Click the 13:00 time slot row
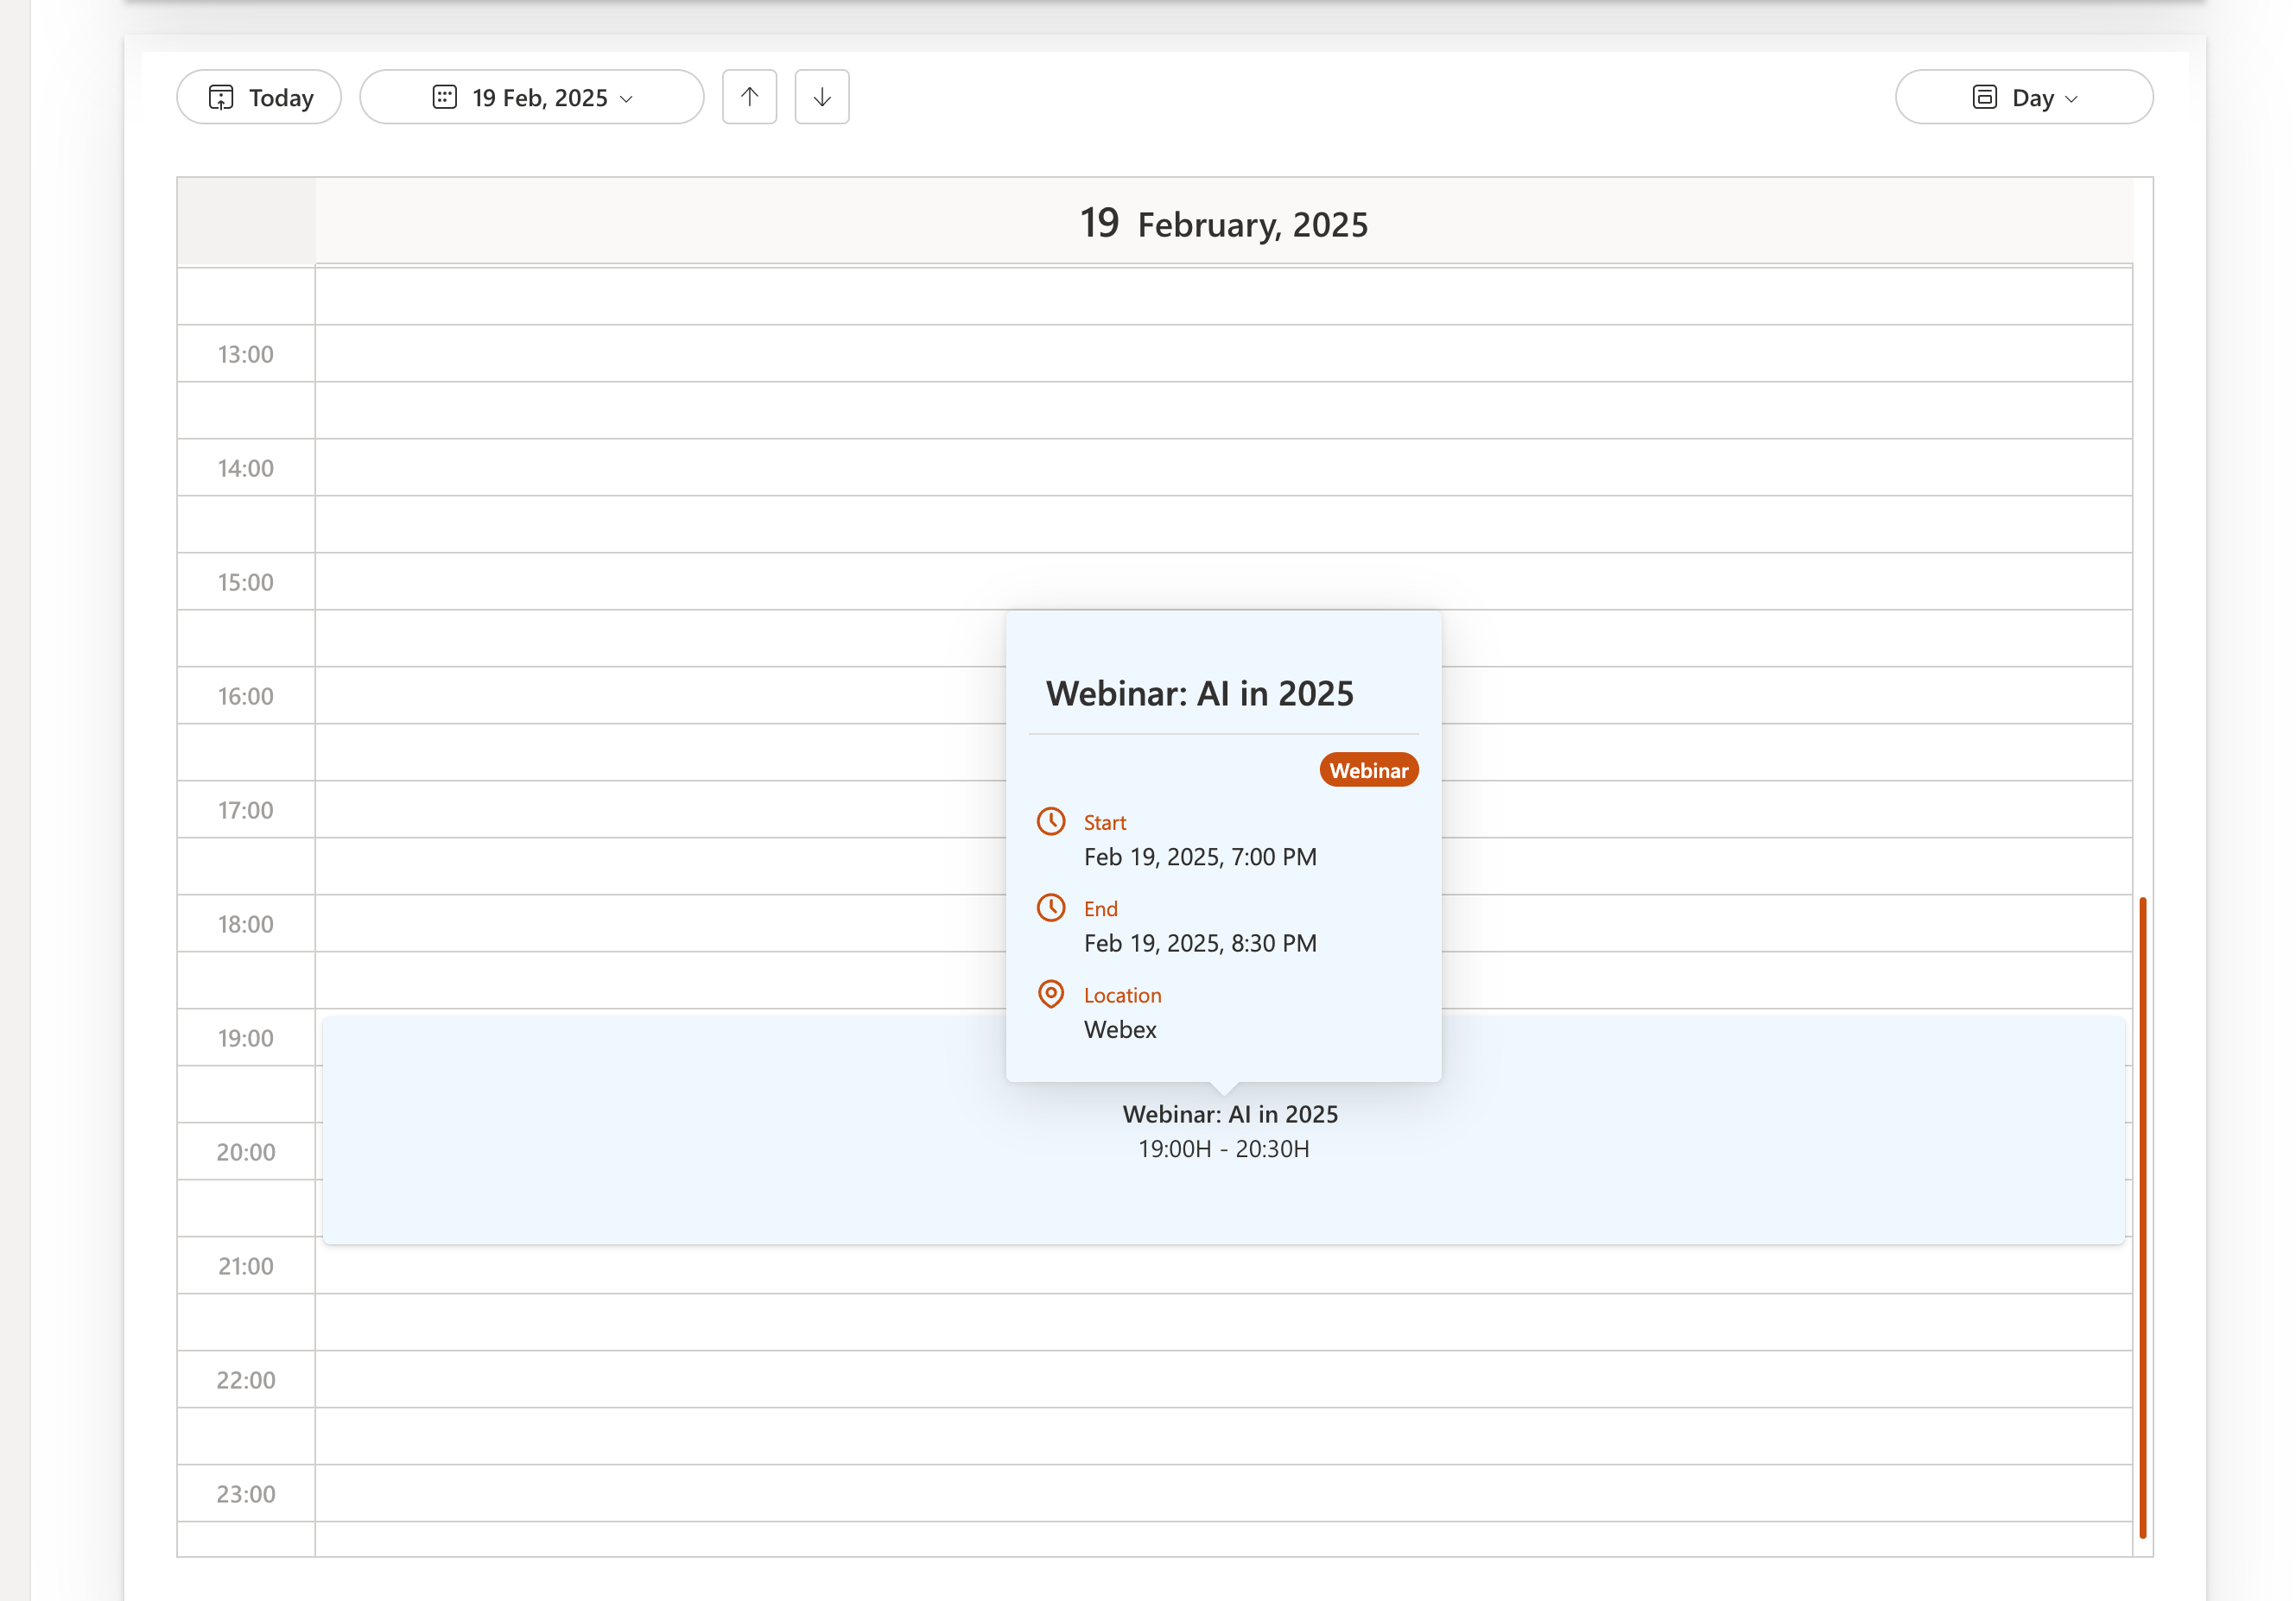The height and width of the screenshot is (1601, 2296). pos(1222,353)
